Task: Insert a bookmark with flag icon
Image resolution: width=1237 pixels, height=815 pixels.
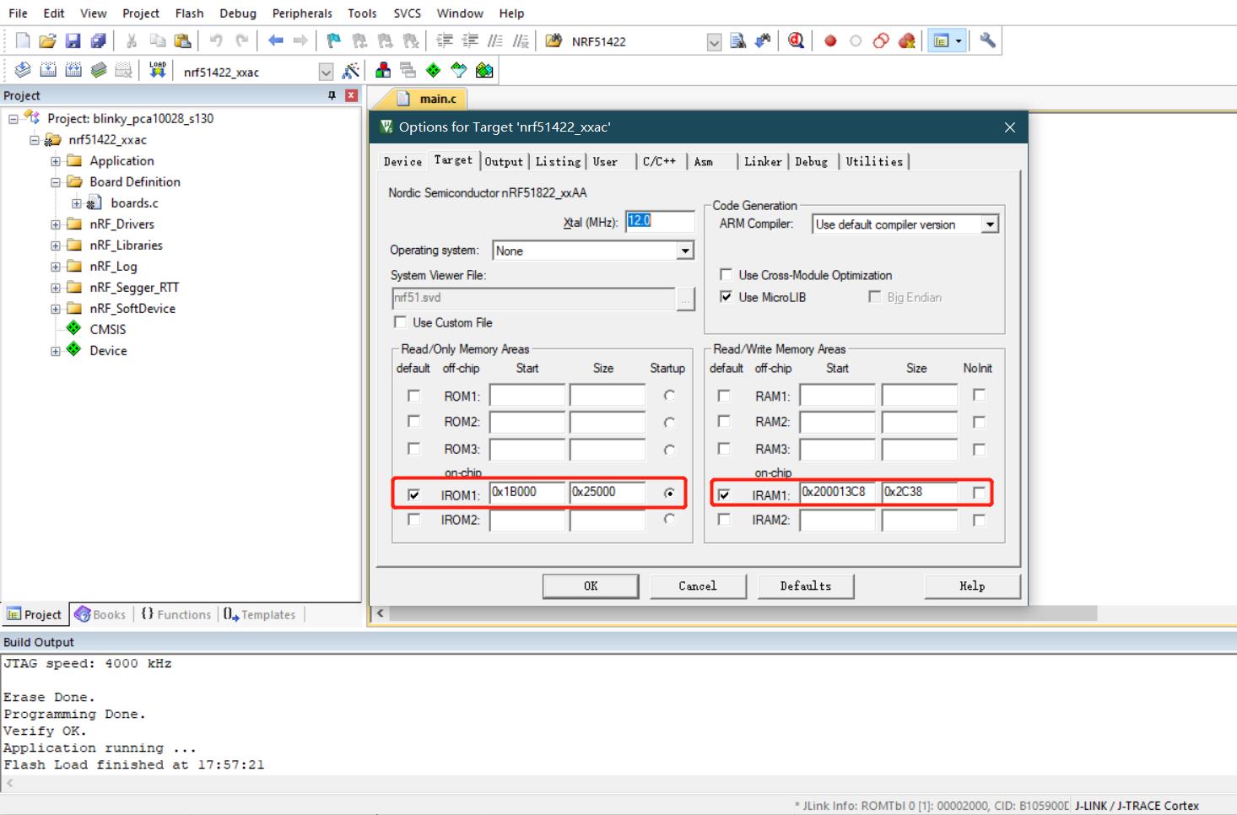Action: pyautogui.click(x=334, y=40)
